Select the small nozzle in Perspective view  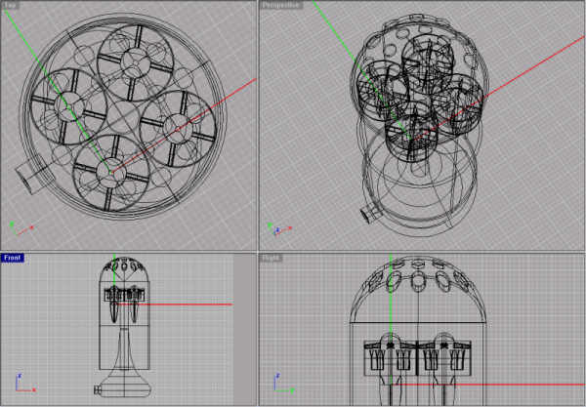[x=370, y=213]
